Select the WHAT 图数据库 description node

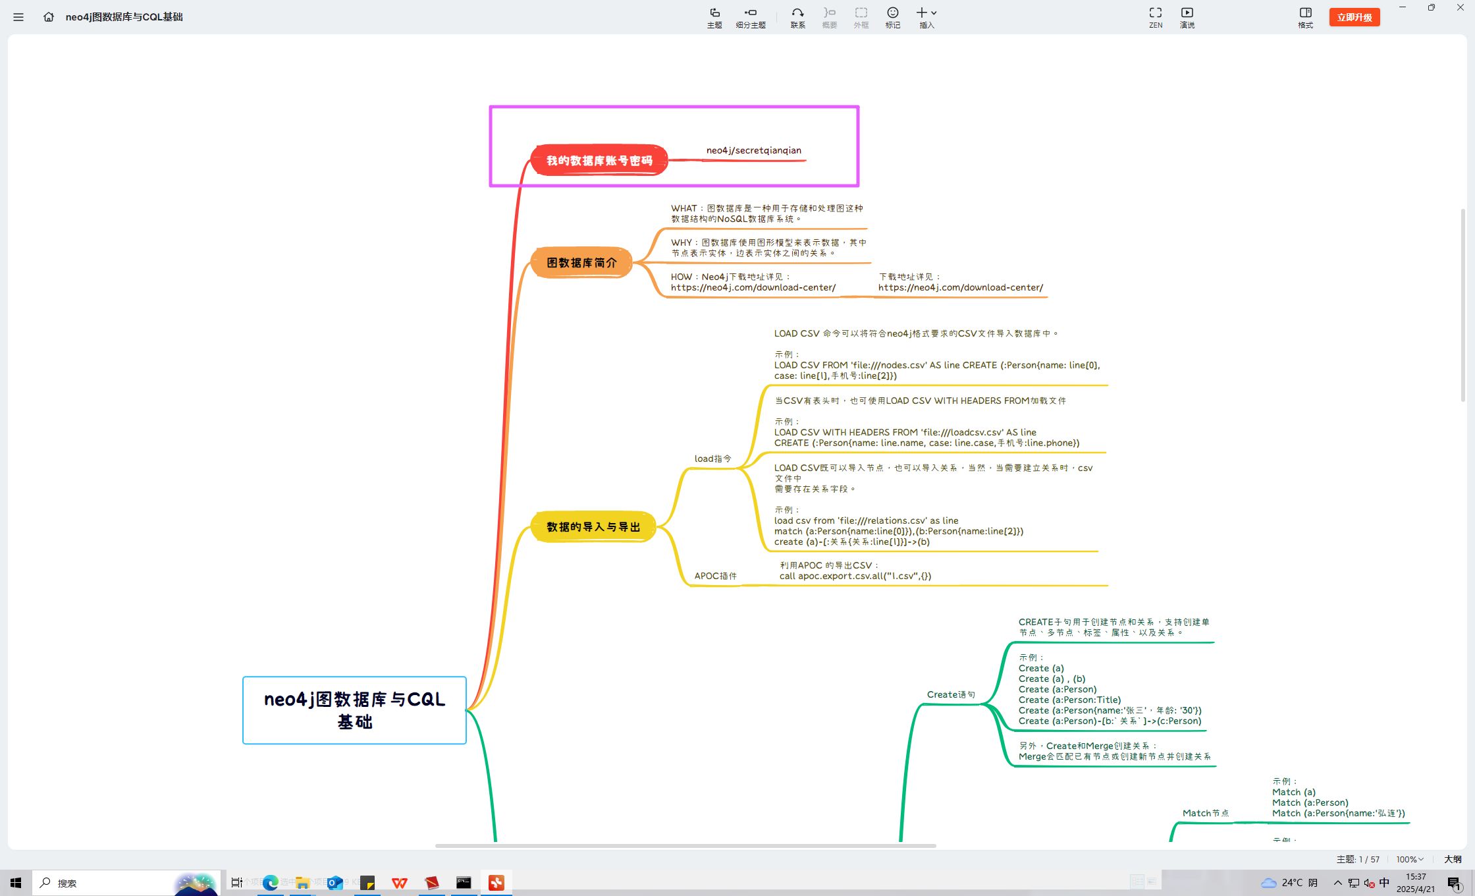coord(767,213)
